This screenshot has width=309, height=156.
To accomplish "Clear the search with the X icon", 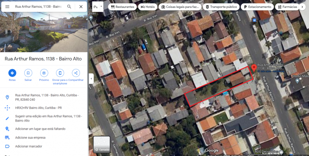I will pos(81,7).
